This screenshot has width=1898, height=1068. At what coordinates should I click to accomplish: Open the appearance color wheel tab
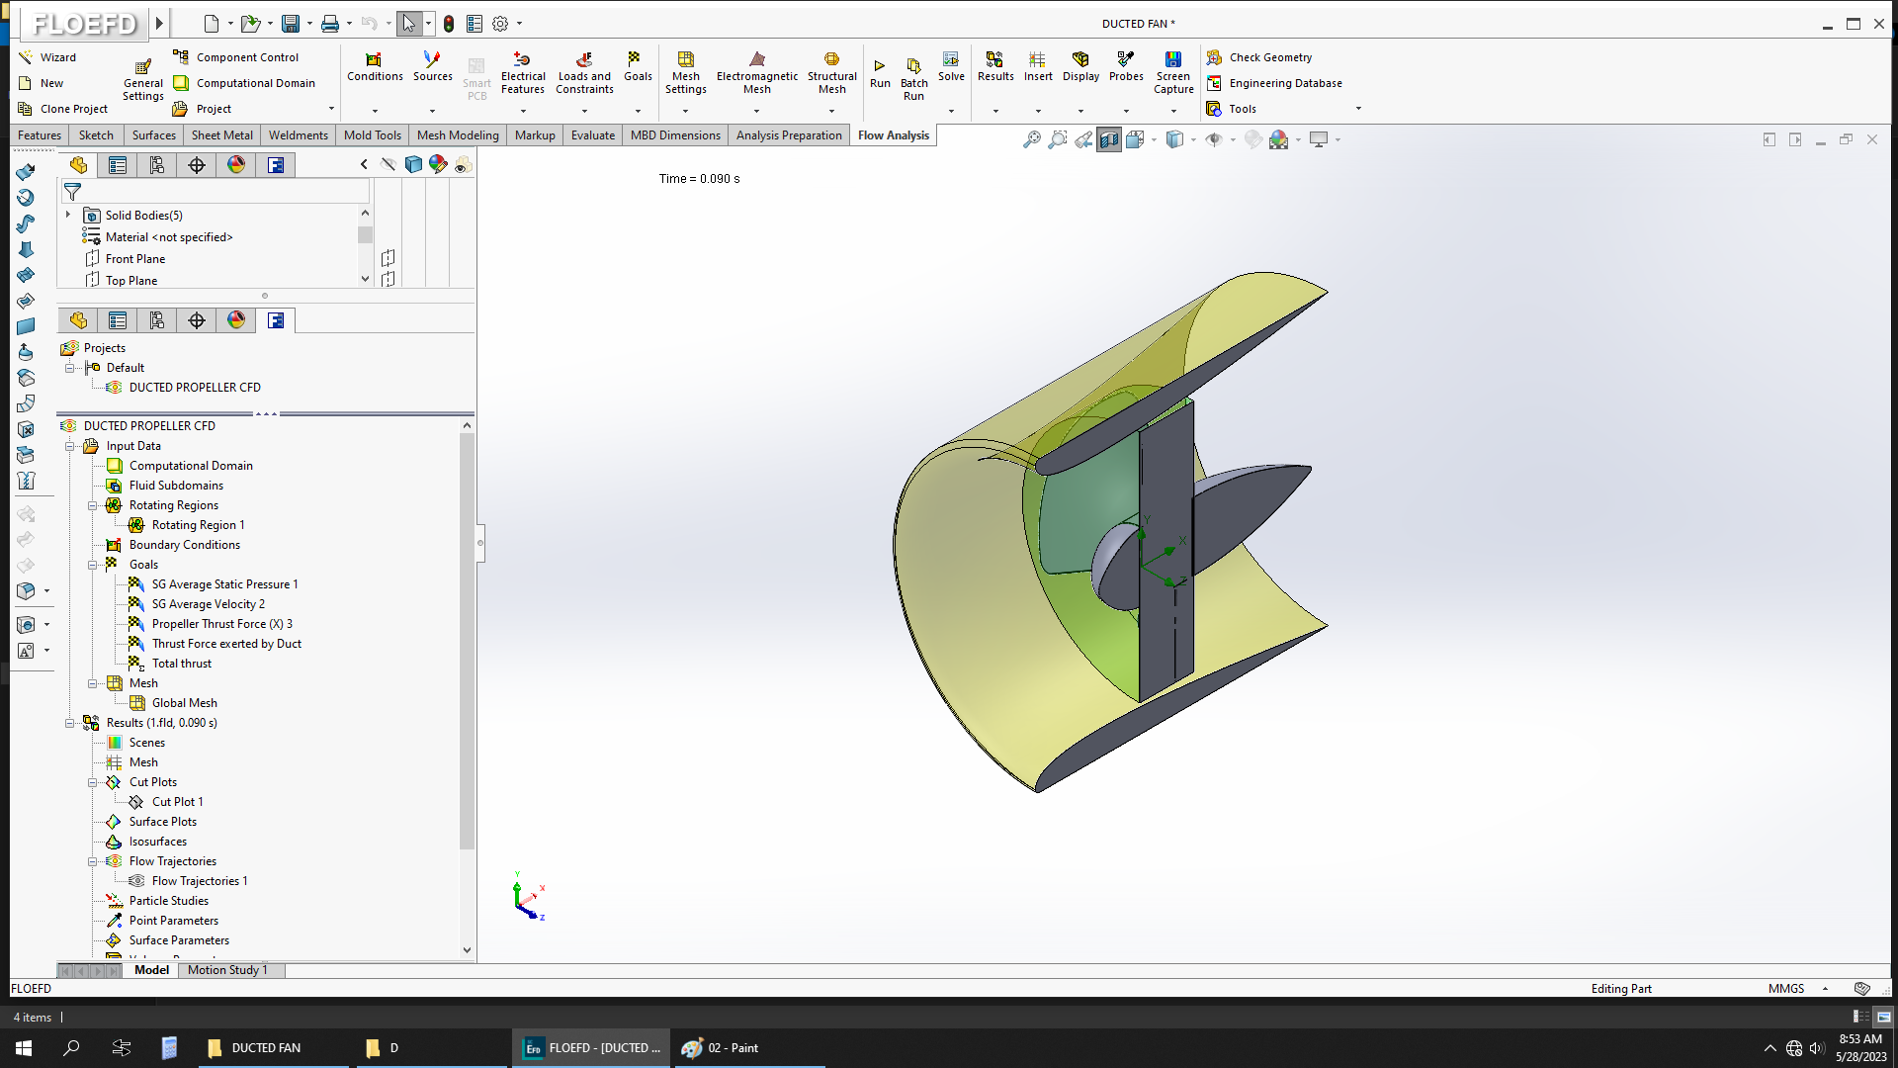pos(236,165)
